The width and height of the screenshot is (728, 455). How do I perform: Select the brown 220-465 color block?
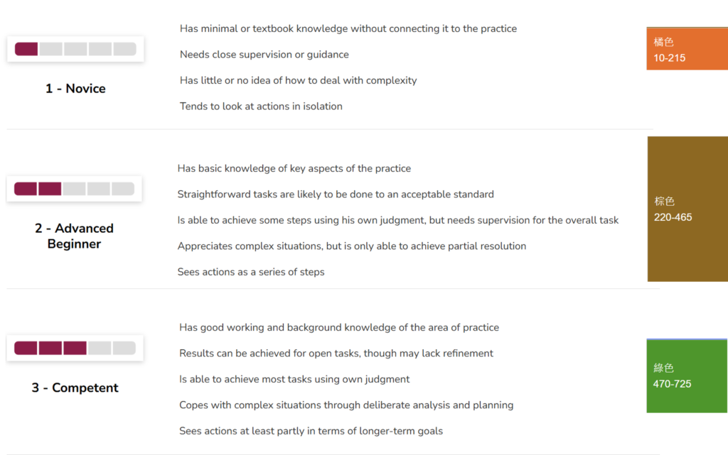(x=687, y=209)
